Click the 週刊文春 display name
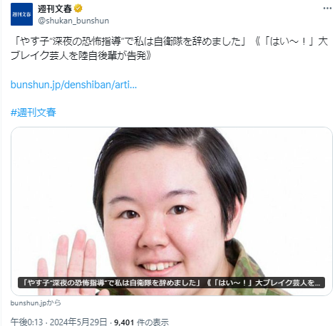This screenshot has width=335, height=326. [x=55, y=9]
